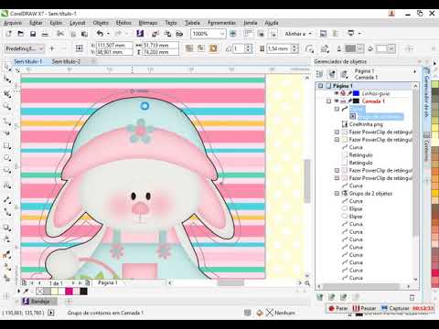Click the Capturar button
The height and width of the screenshot is (329, 439).
pos(395,308)
